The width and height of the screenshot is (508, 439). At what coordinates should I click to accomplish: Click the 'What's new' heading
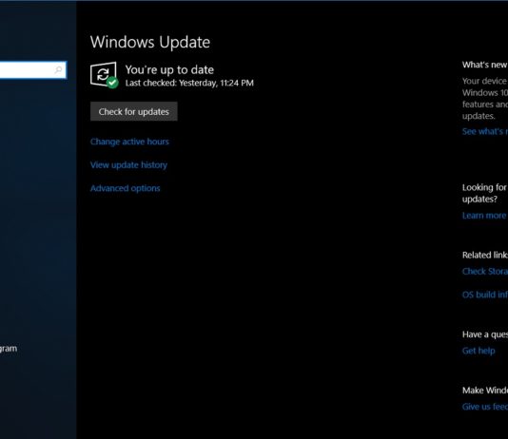click(x=485, y=65)
